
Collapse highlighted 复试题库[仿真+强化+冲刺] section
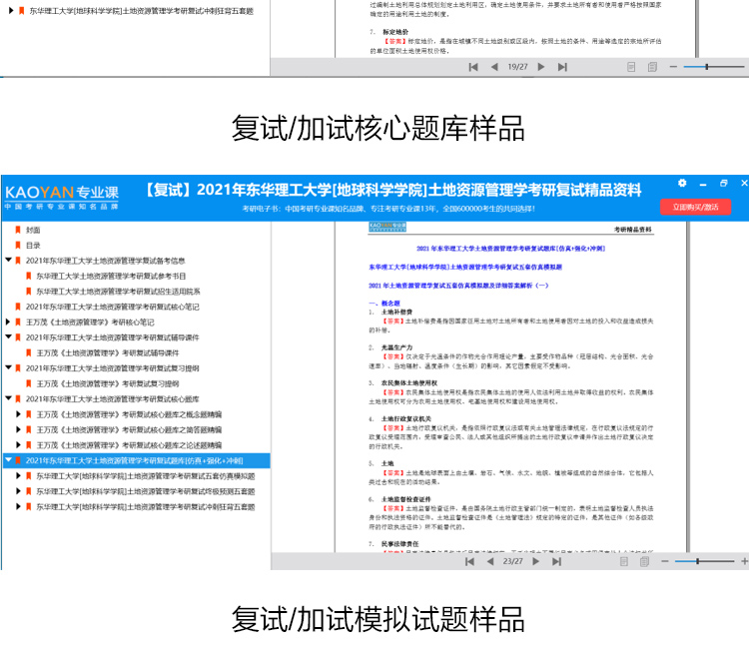coord(8,460)
